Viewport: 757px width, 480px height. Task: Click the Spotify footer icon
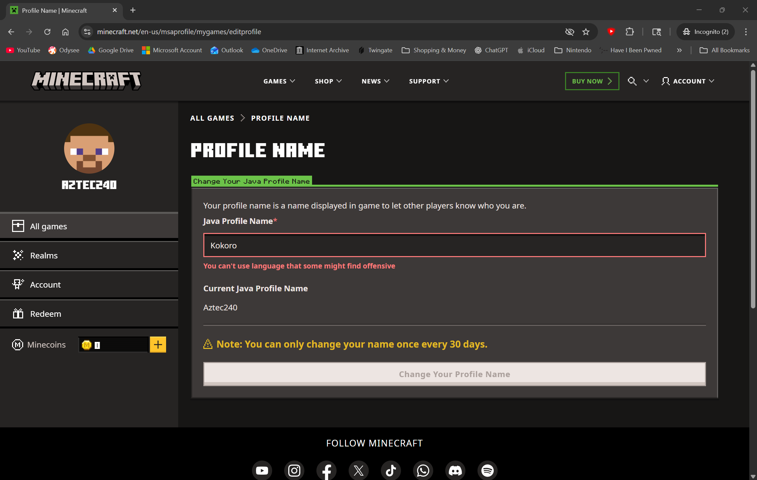pyautogui.click(x=487, y=470)
